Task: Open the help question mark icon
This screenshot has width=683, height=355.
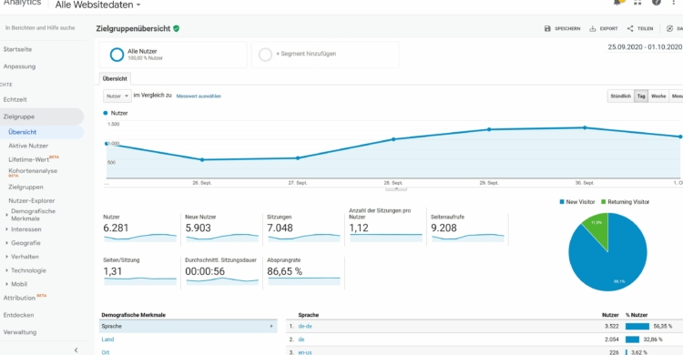Action: click(656, 3)
